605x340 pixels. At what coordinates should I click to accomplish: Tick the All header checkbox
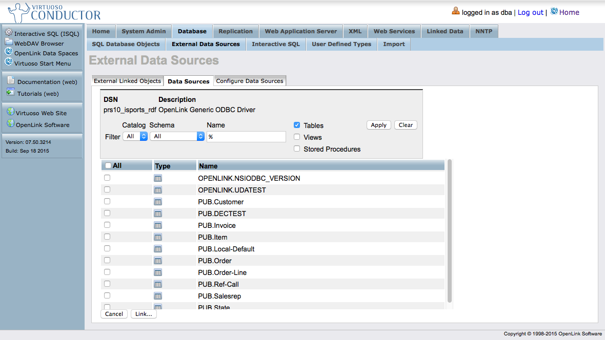(108, 165)
